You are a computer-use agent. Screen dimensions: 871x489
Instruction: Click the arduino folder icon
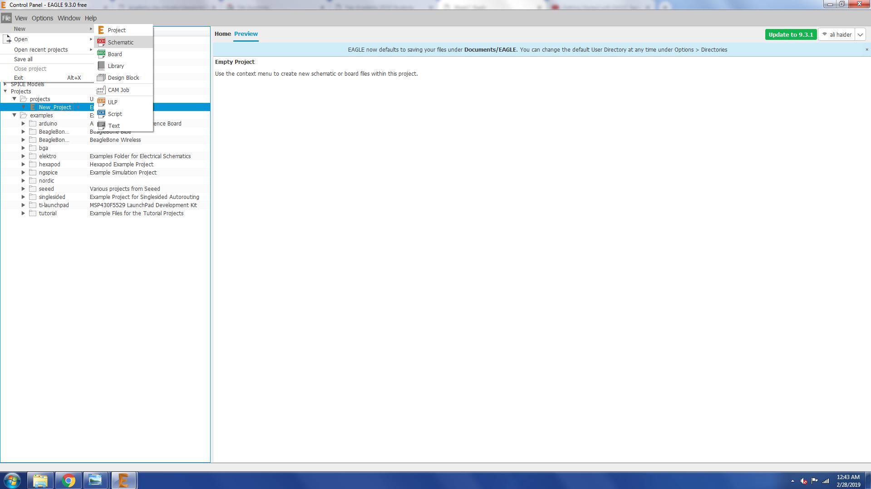click(x=33, y=123)
